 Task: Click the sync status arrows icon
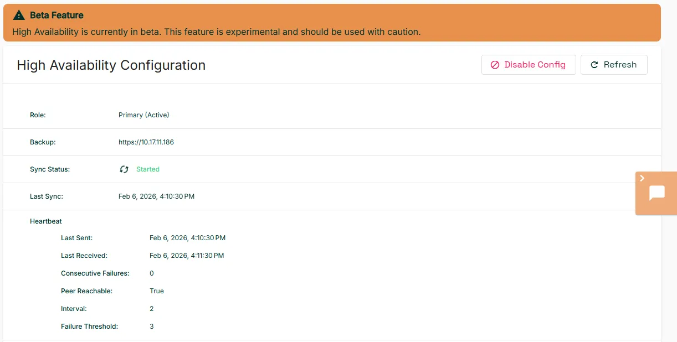[124, 169]
